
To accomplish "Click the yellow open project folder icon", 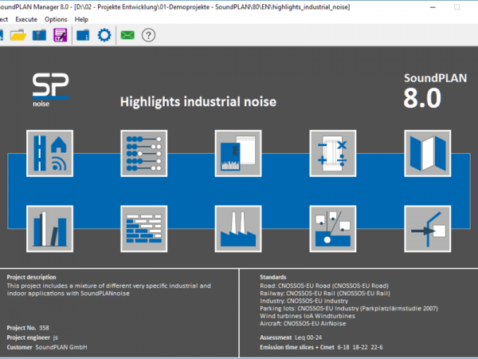I will point(18,35).
